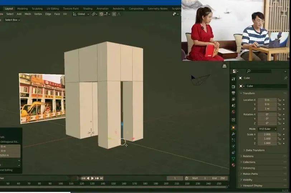Viewport: 291px width, 193px height.
Task: Open the properties options dropdown arrow
Action: point(285,71)
